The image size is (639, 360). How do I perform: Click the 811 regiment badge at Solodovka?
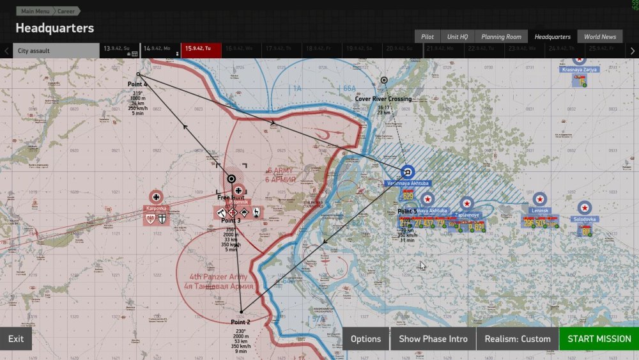[x=585, y=231]
